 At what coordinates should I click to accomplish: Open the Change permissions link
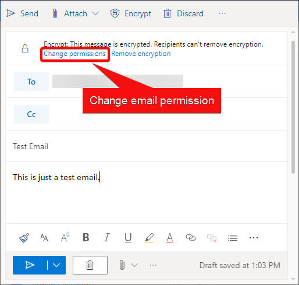point(74,54)
